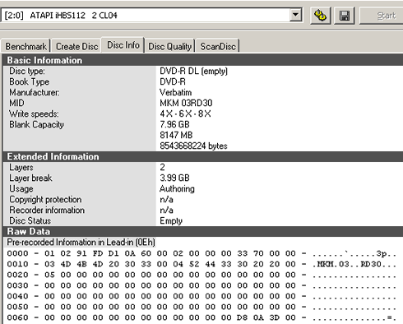Select the n/a value for Copyright protection
The height and width of the screenshot is (324, 403).
pos(166,199)
